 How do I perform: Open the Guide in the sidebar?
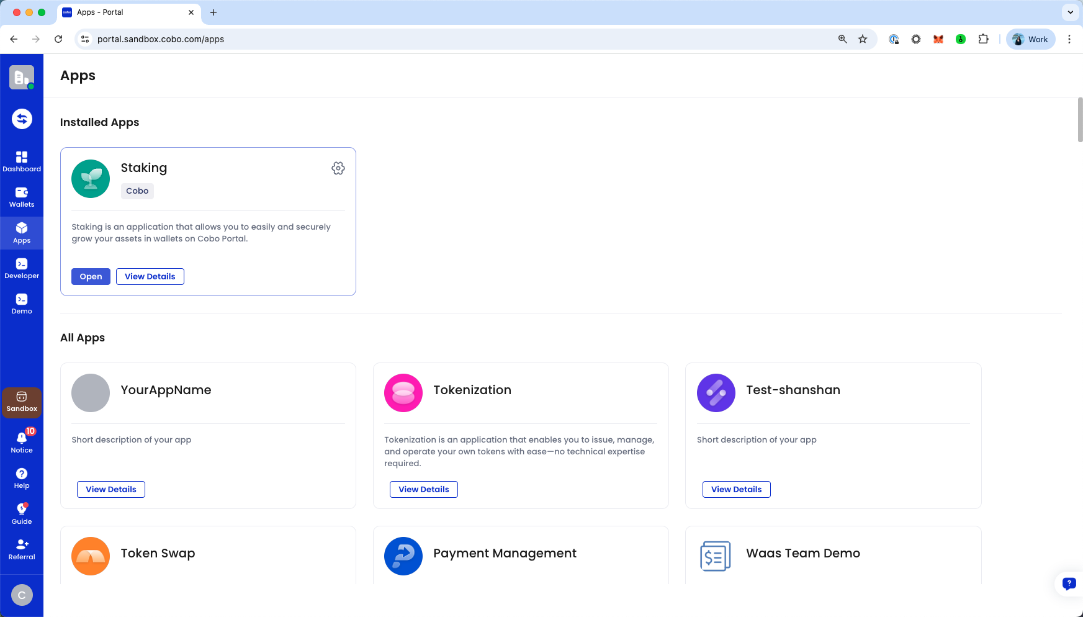pos(22,513)
